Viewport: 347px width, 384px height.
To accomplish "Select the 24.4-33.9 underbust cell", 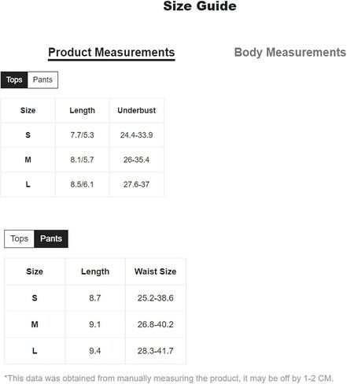I will click(x=137, y=135).
